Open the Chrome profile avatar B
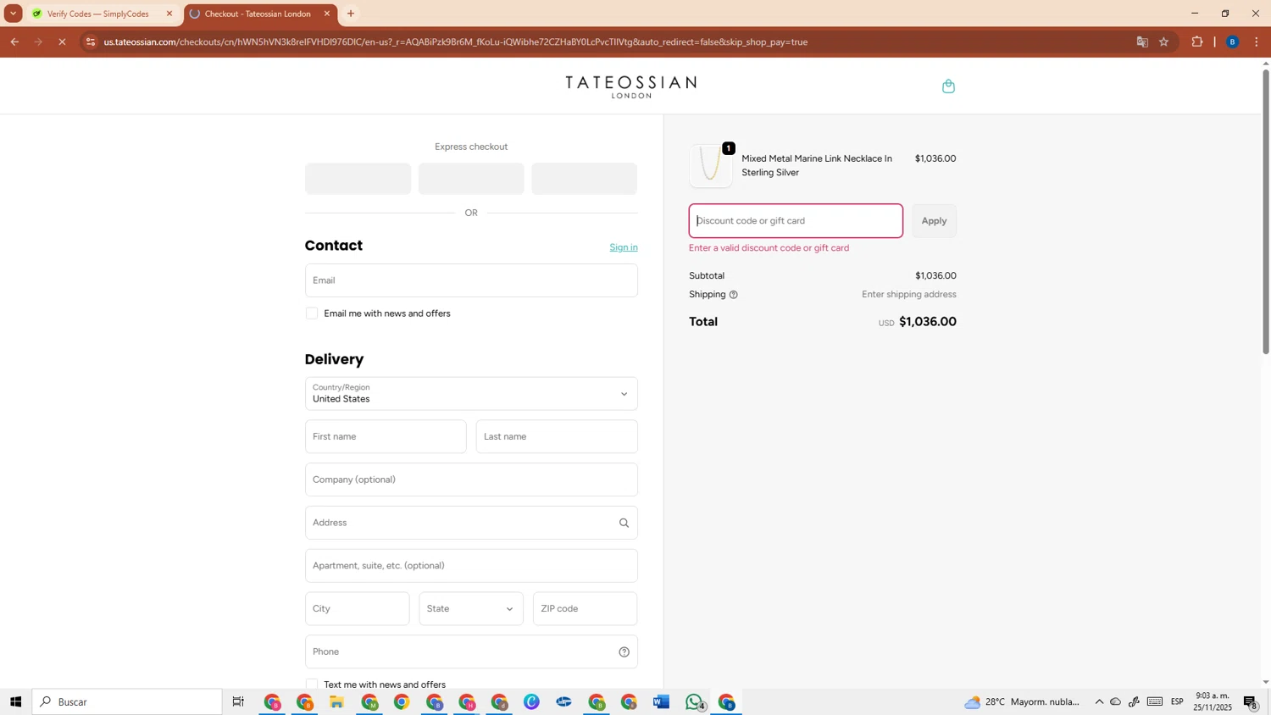This screenshot has width=1271, height=715. click(1233, 42)
